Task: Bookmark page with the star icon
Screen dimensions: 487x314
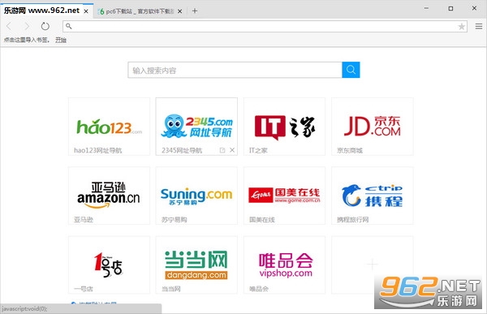Action: 462,27
